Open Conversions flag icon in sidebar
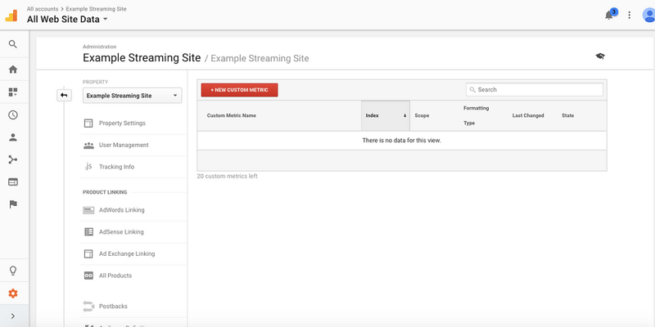The image size is (655, 327). [x=13, y=204]
